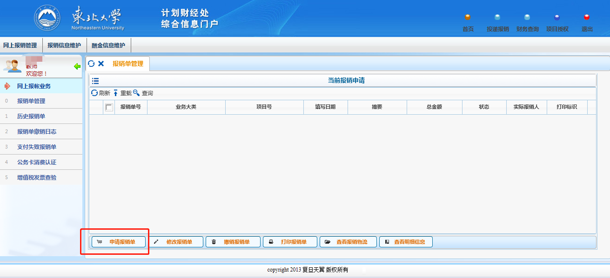610x278 pixels.
Task: Click the 首页 home orb icon
Action: click(468, 18)
